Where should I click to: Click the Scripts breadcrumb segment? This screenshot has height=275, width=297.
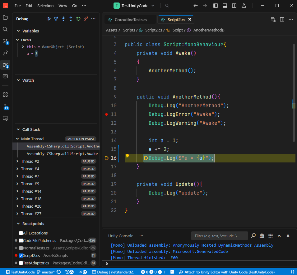coord(129,30)
